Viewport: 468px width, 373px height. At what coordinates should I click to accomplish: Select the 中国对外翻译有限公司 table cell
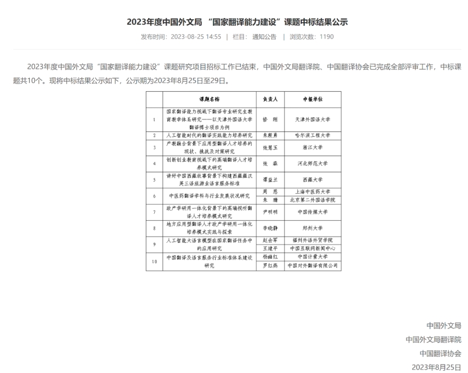point(312,265)
